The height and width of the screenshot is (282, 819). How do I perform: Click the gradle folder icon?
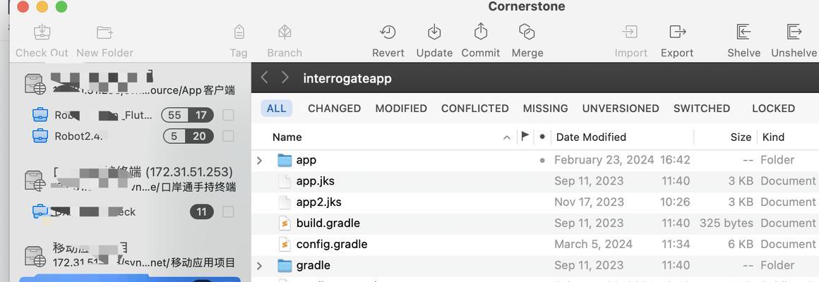(x=285, y=265)
